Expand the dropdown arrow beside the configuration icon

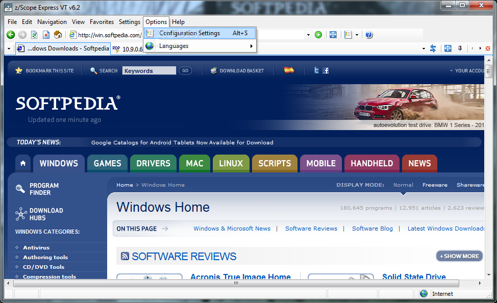point(357,35)
